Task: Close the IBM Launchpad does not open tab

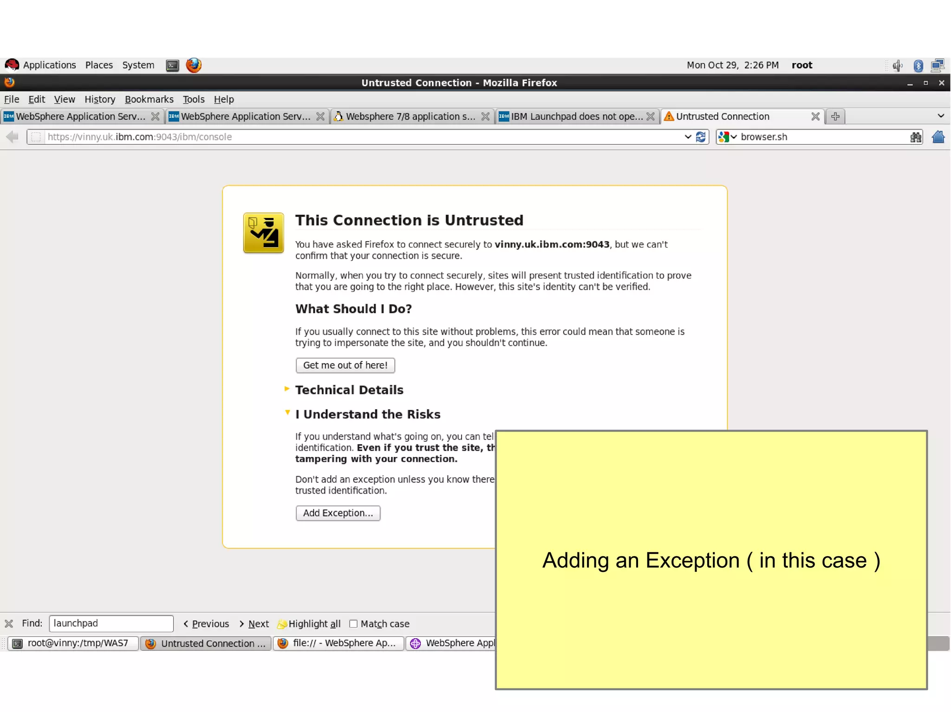Action: tap(651, 116)
